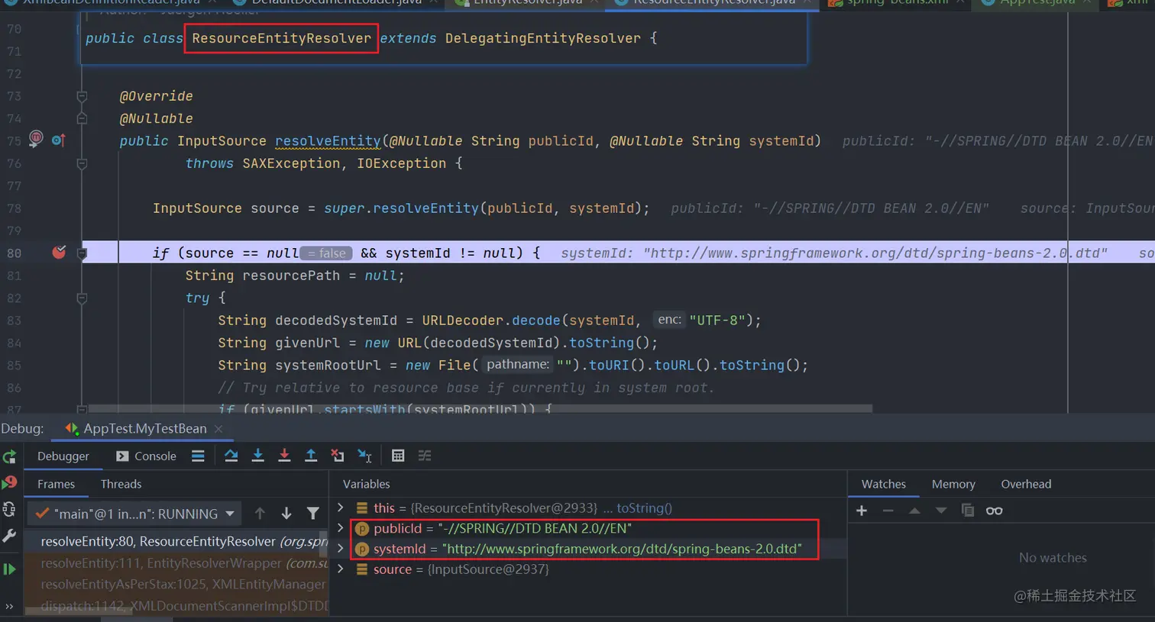The width and height of the screenshot is (1155, 622).
Task: Collapse the try-block fold on line 82
Action: coord(82,298)
